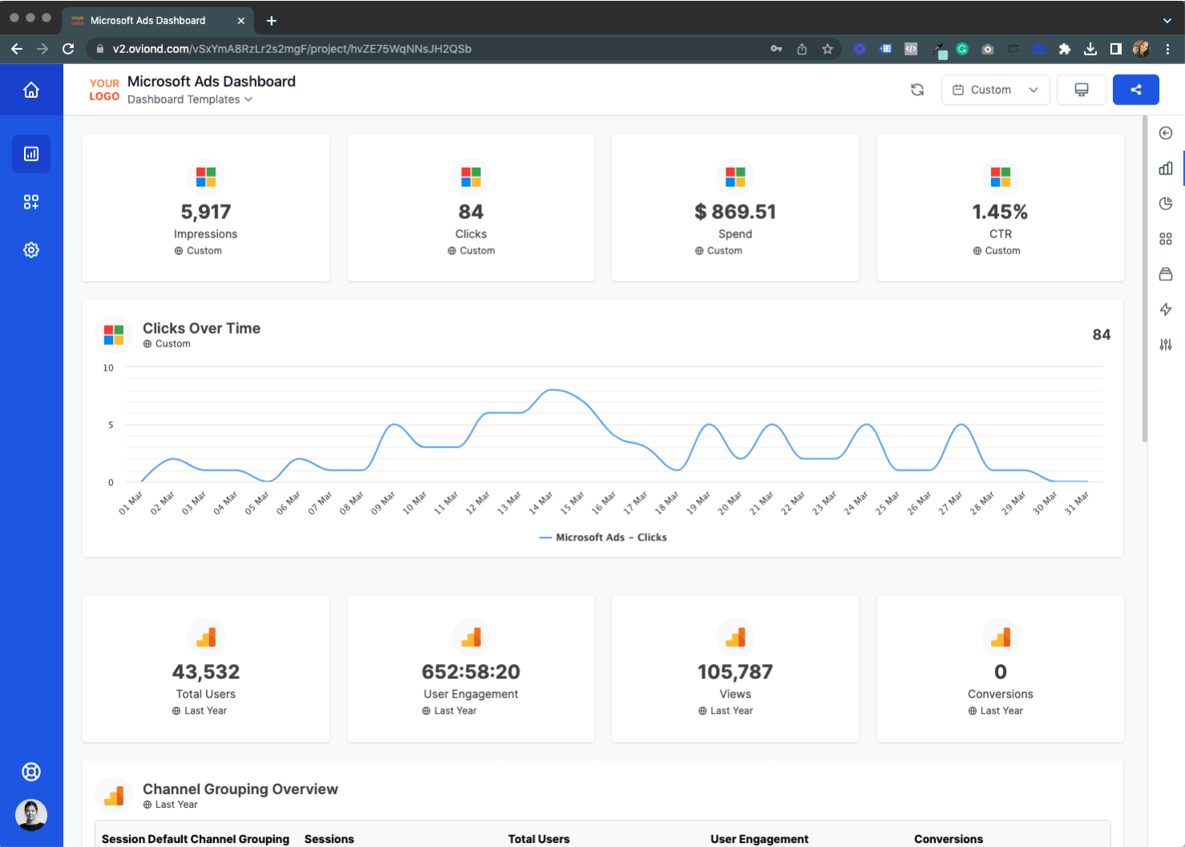Open quick actions with the lightning icon

click(1166, 310)
